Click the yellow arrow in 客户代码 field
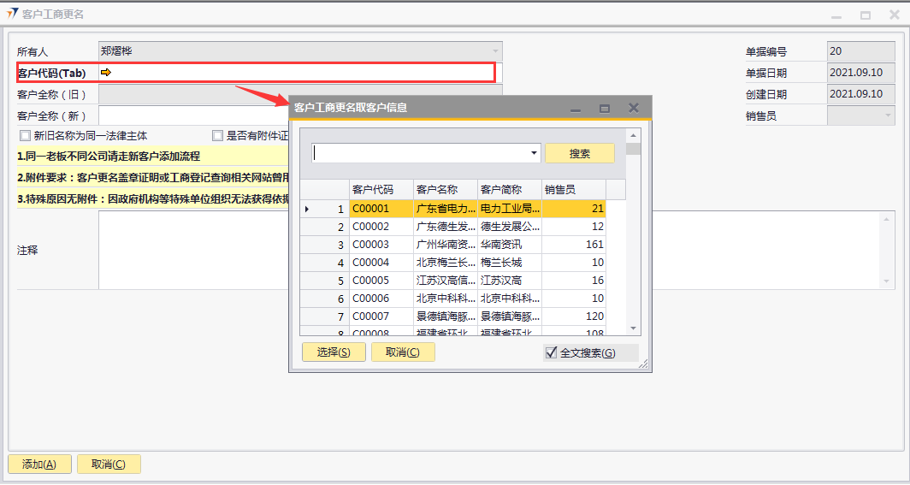The image size is (910, 485). (106, 73)
